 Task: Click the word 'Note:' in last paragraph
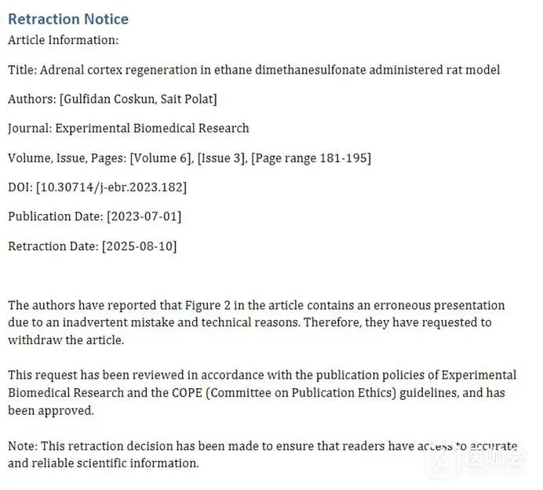click(22, 445)
